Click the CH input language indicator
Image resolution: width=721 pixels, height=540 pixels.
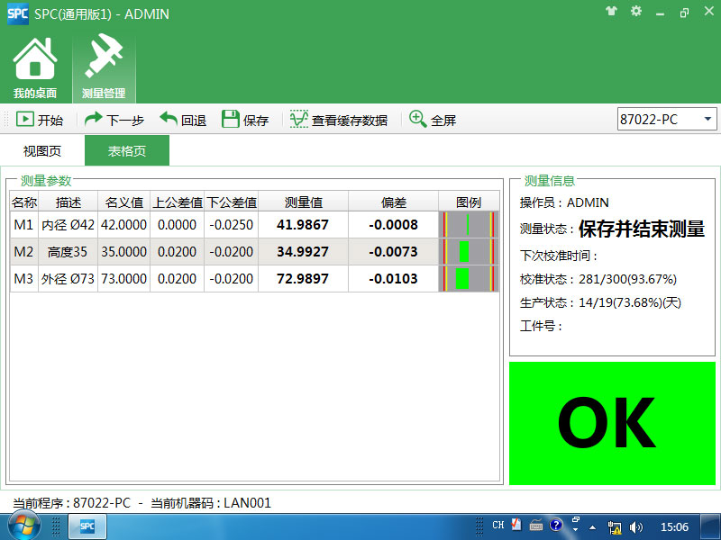[498, 525]
